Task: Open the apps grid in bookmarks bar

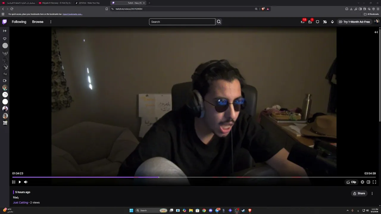Action: coord(3,14)
